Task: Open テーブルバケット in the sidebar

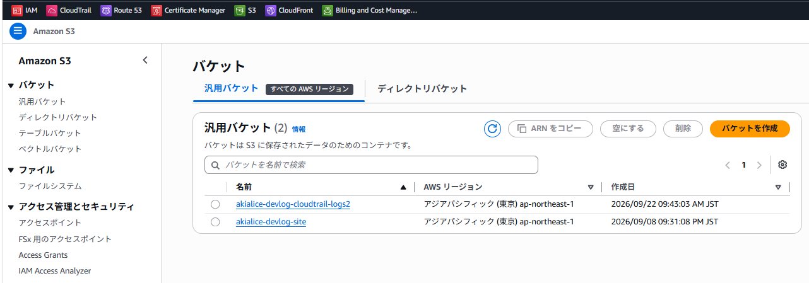Action: tap(50, 133)
